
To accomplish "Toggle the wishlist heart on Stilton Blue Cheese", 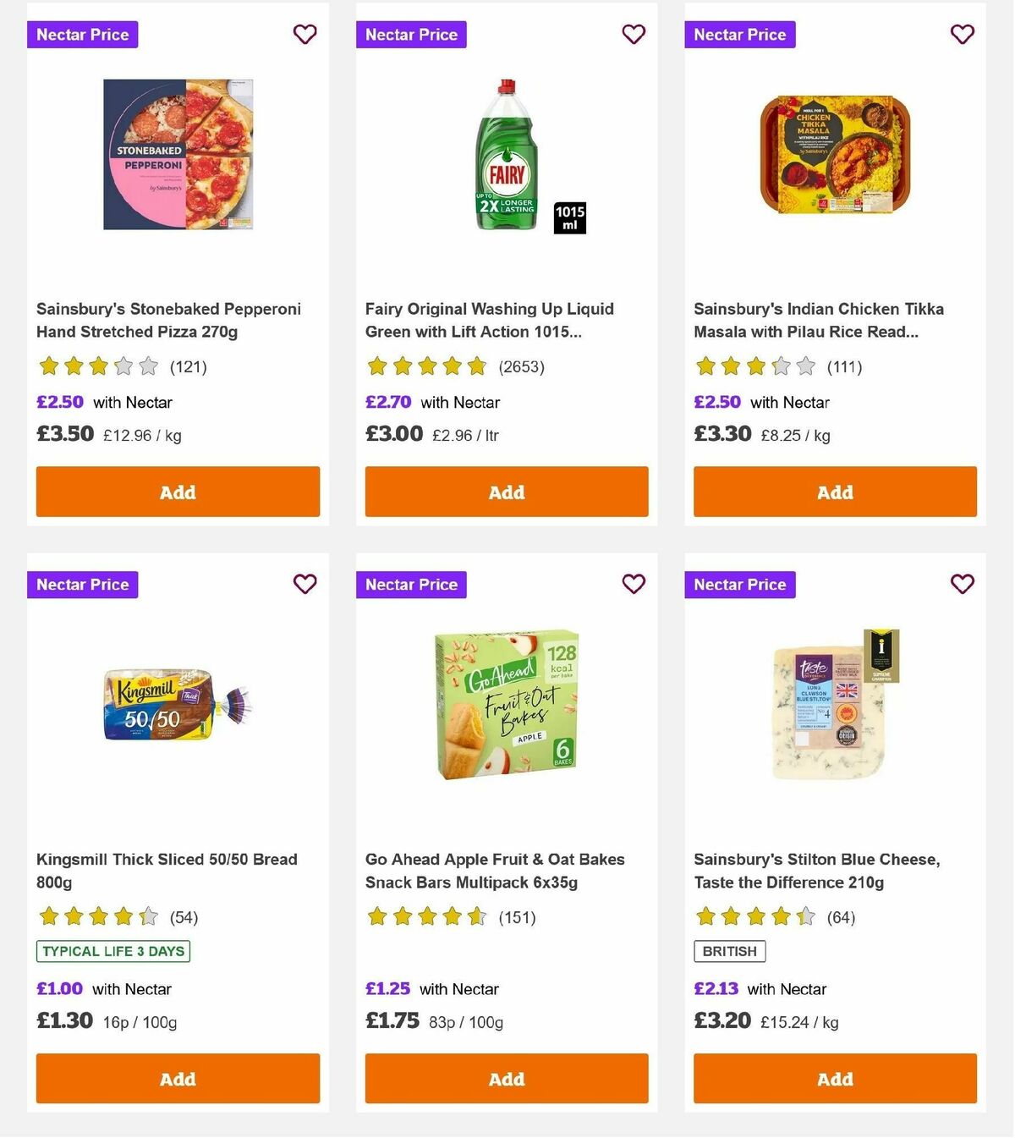I will click(x=962, y=584).
